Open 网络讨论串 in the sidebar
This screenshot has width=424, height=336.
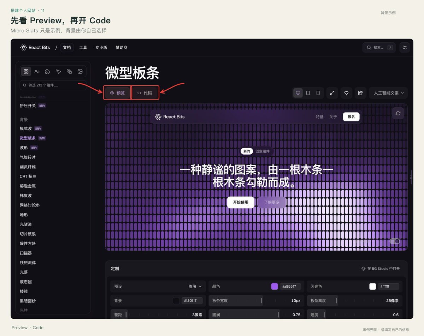click(x=30, y=205)
